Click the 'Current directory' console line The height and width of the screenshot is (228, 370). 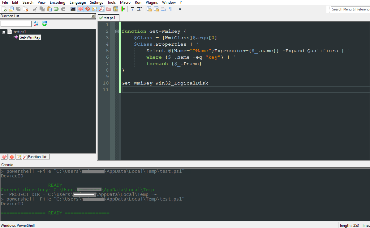(77, 190)
